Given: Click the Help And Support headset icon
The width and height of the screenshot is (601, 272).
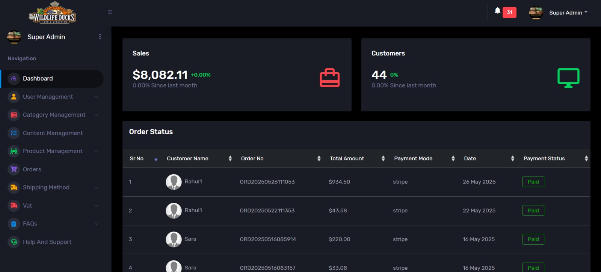Looking at the screenshot, I should [x=14, y=242].
